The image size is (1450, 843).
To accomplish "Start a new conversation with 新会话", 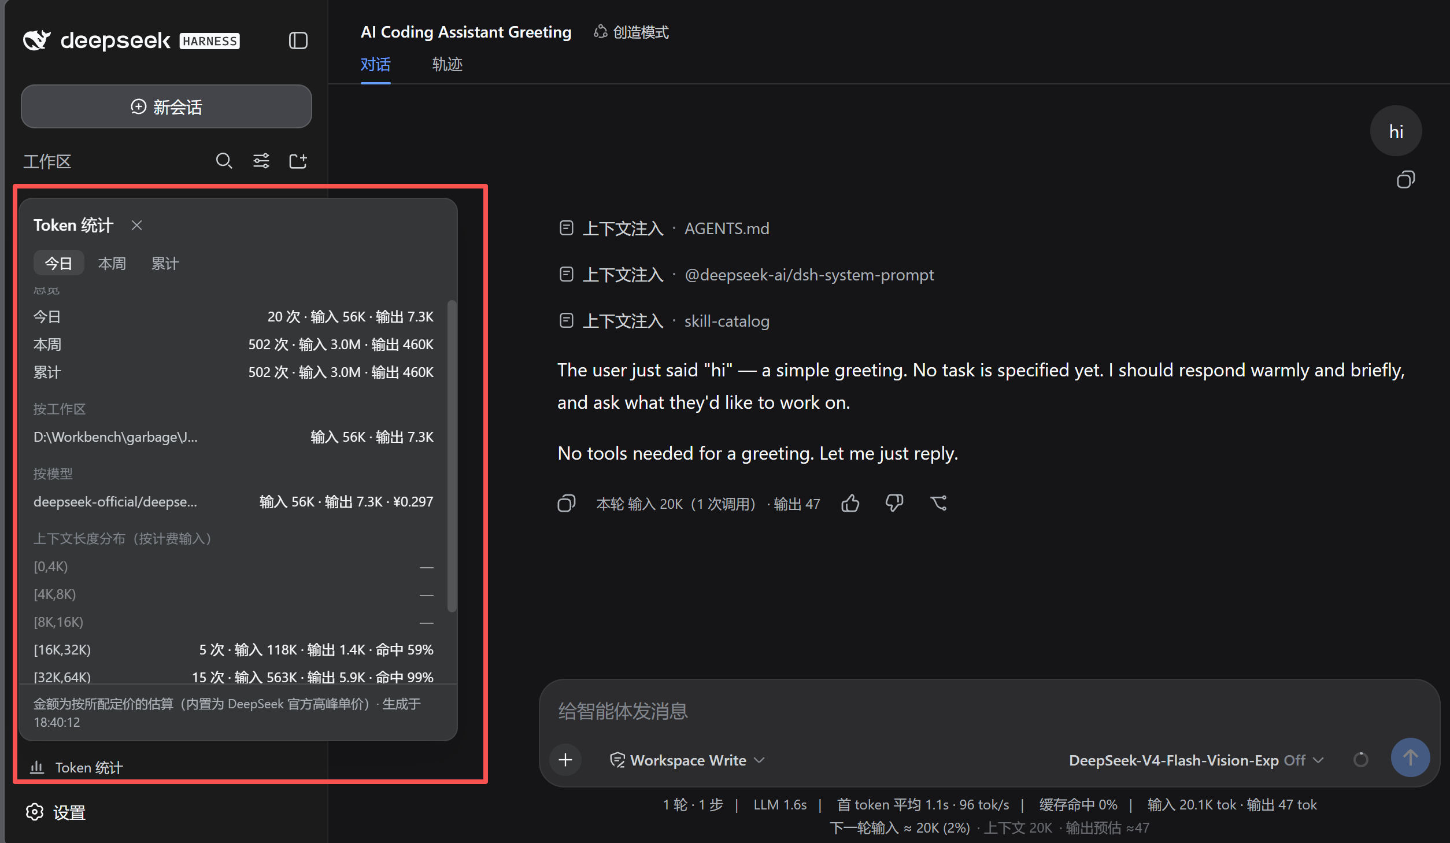I will 167,106.
